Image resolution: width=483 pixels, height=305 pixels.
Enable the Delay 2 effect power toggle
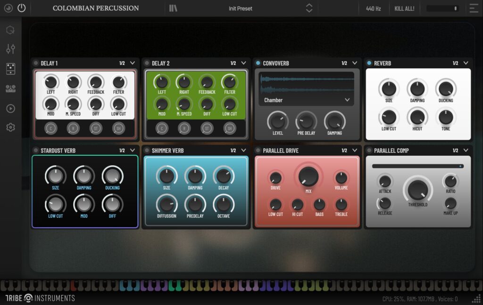point(147,63)
